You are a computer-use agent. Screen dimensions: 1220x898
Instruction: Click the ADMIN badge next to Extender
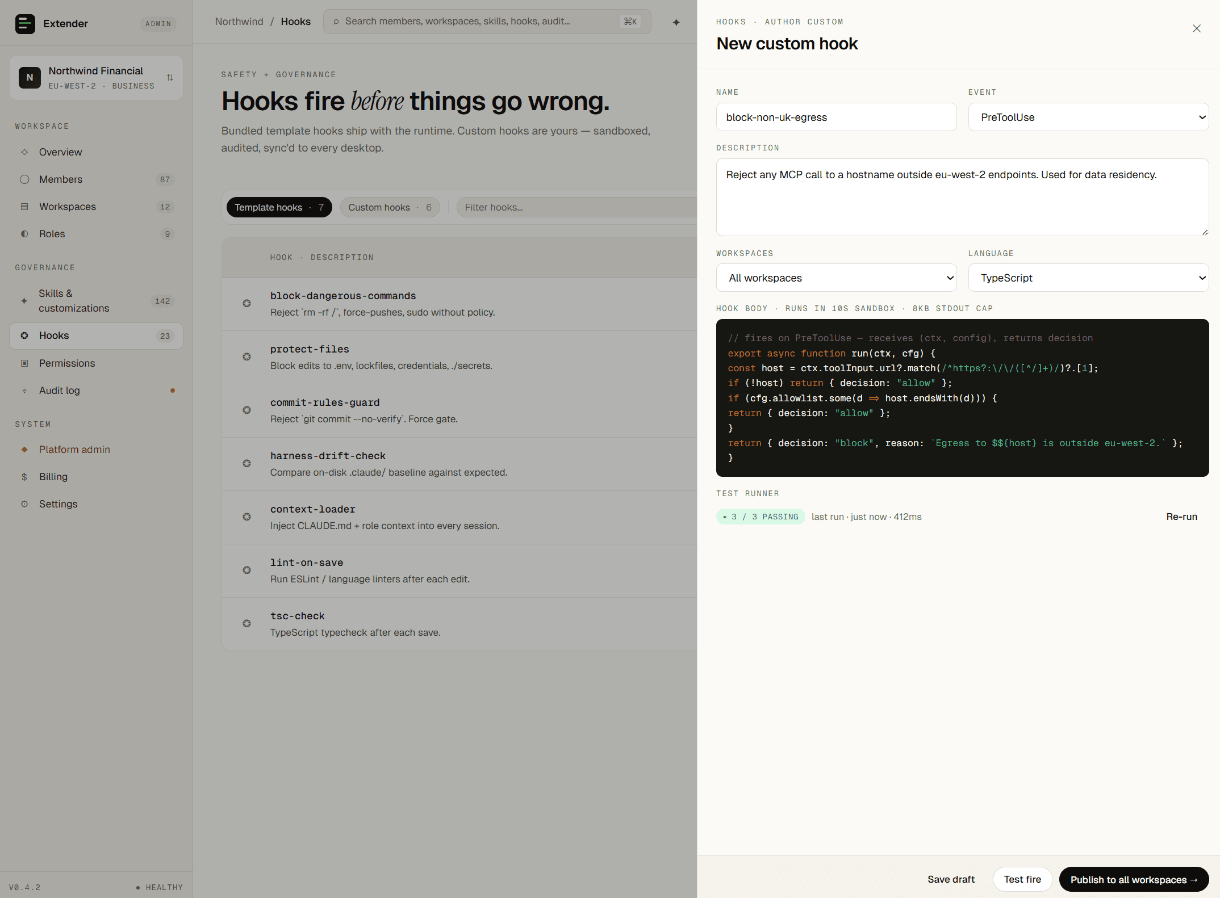click(x=158, y=24)
